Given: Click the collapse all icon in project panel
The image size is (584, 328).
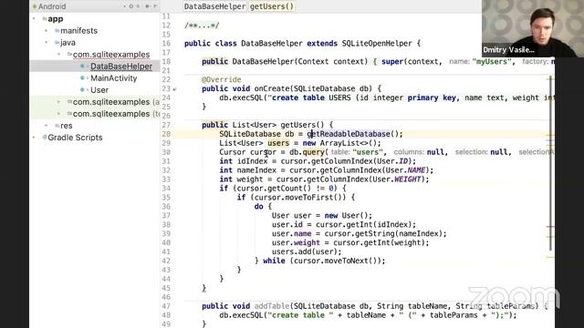Looking at the screenshot, I should click(x=138, y=6).
